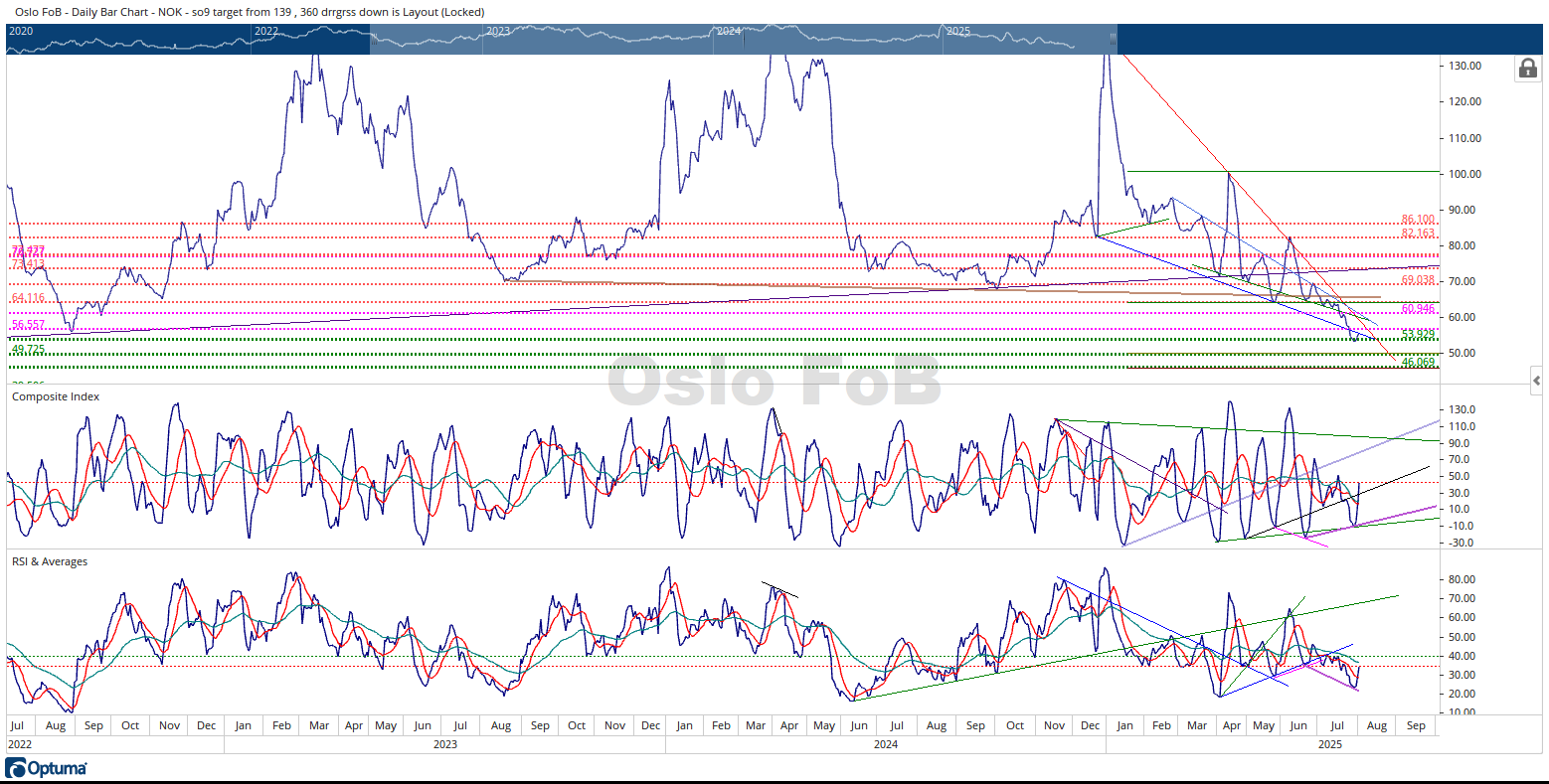
Task: Select the Composite Index panel label
Action: click(x=56, y=396)
